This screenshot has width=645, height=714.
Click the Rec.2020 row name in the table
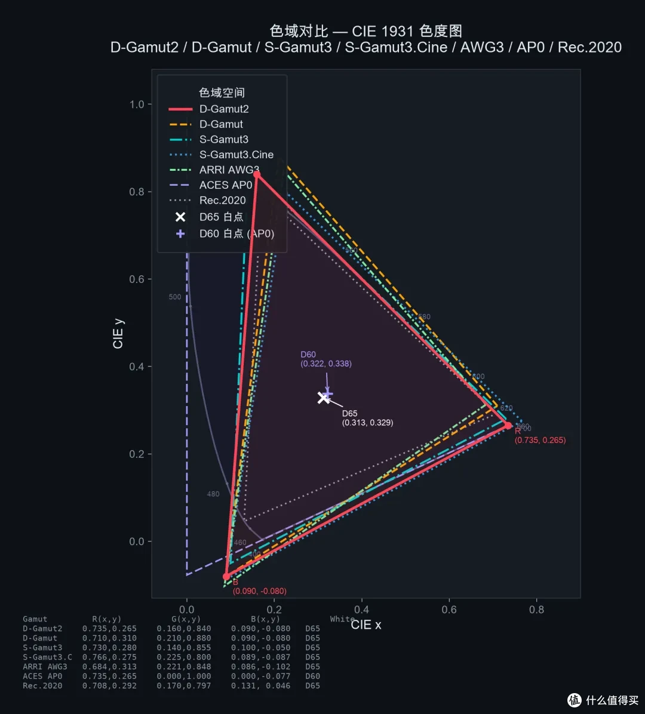pos(42,686)
